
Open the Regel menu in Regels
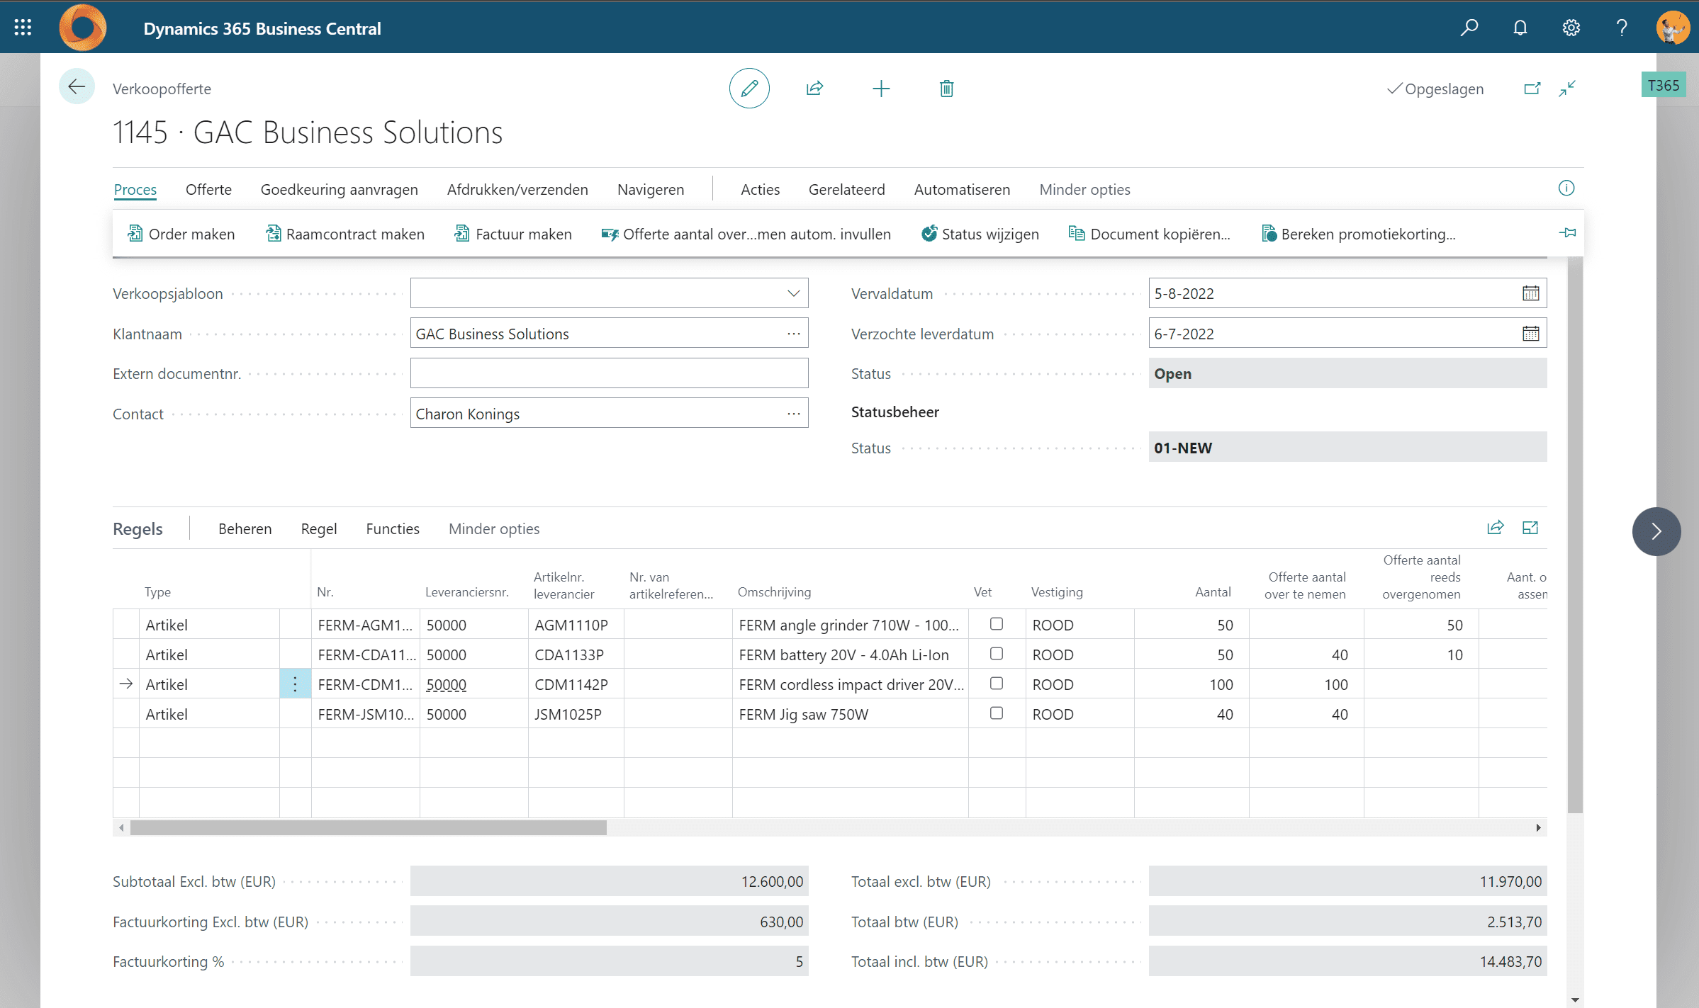318,528
